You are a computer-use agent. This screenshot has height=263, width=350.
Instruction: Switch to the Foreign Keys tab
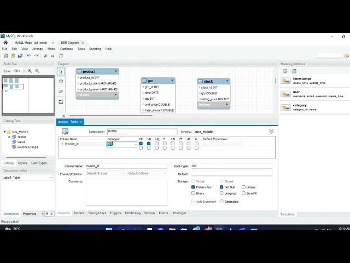point(97,213)
